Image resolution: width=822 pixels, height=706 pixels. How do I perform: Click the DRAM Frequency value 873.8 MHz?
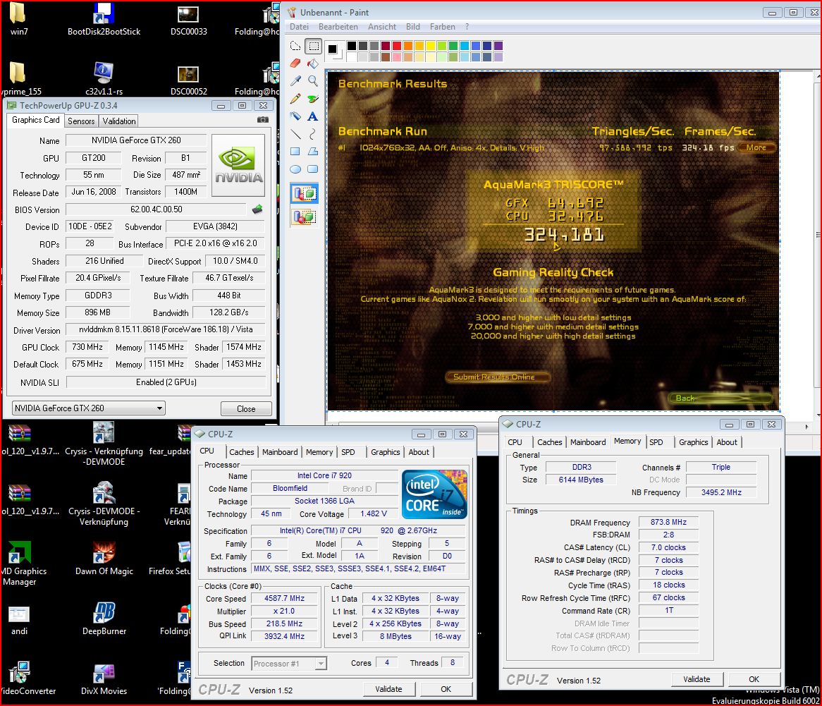pos(668,522)
